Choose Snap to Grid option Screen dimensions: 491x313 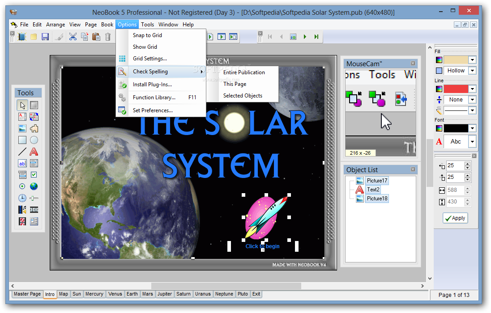(161, 35)
